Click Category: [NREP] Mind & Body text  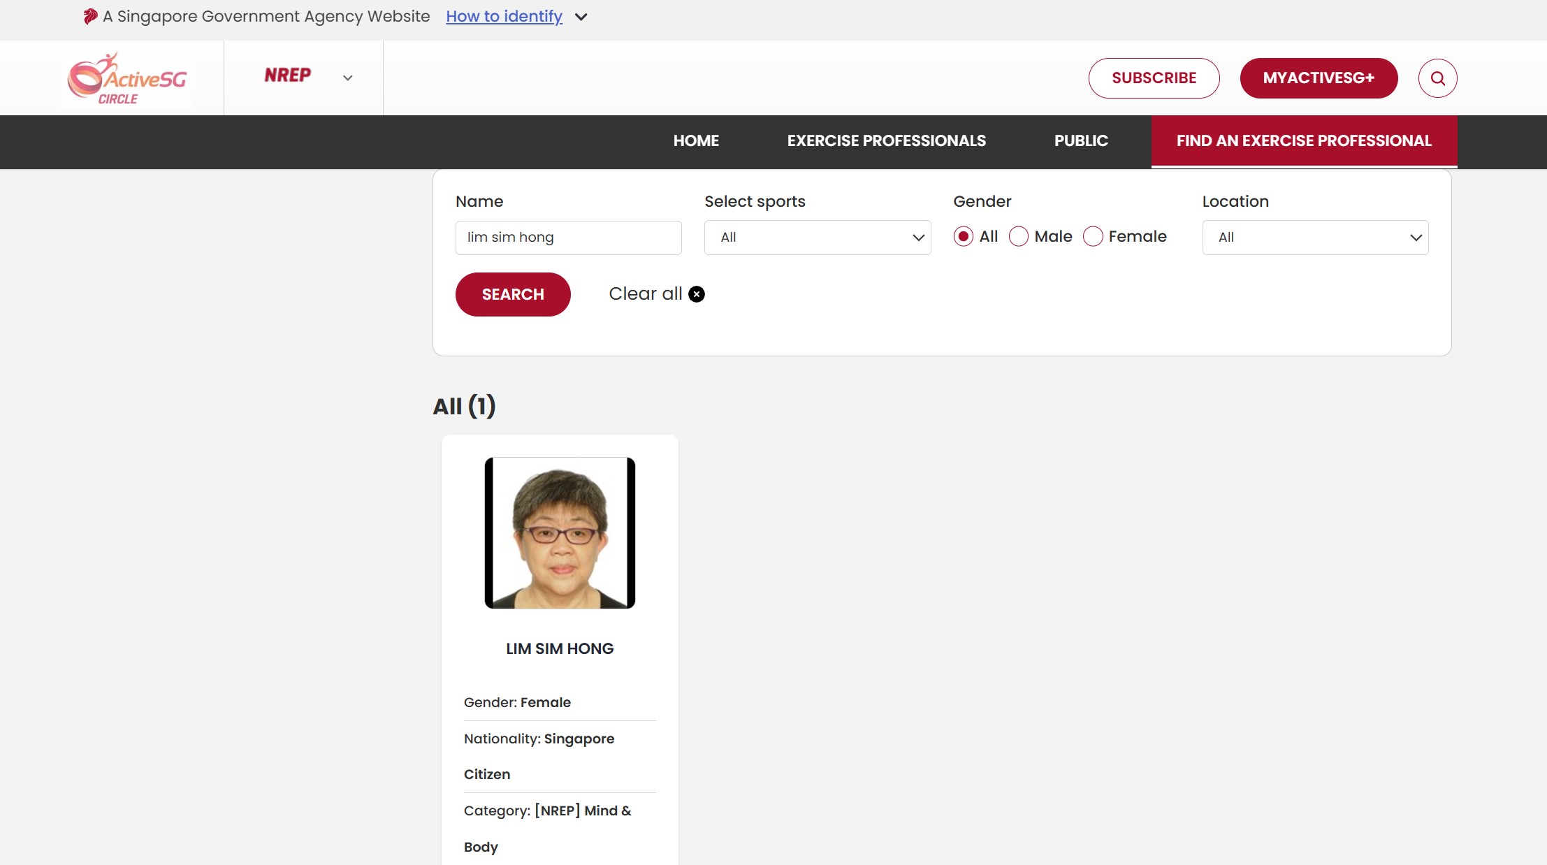click(547, 829)
